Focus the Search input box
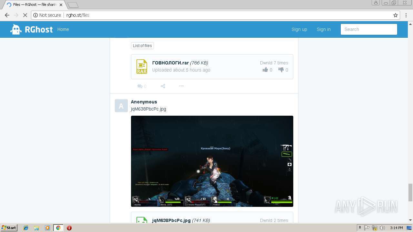Screen dimensions: 413x232 pyautogui.click(x=369, y=29)
